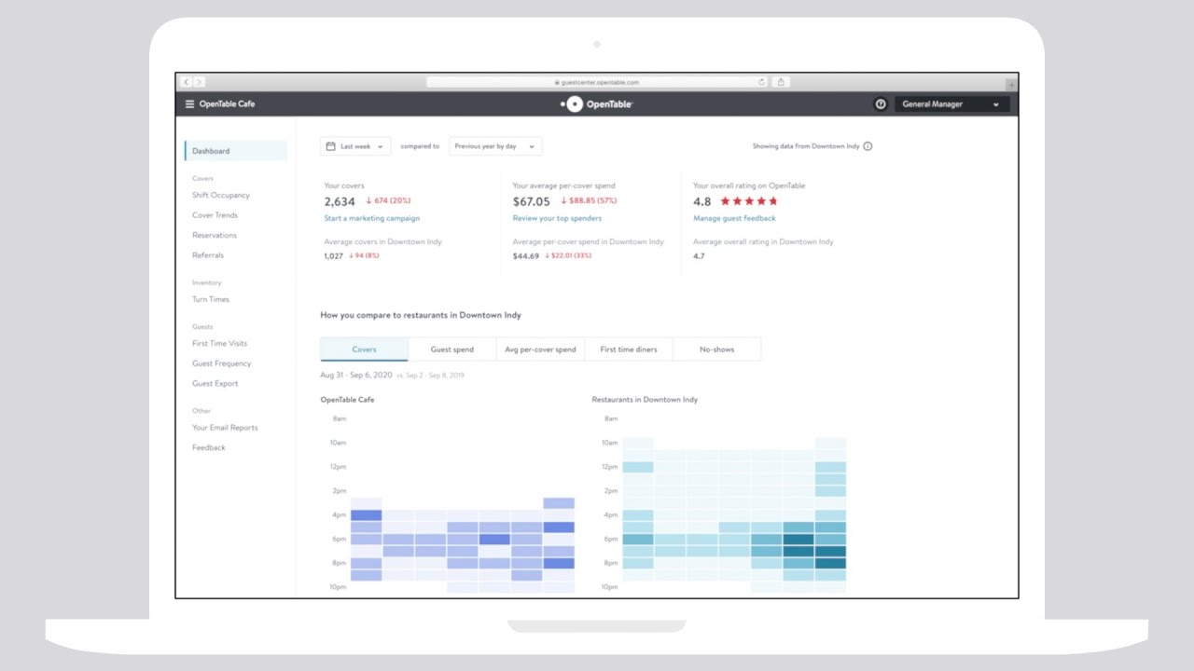Click the 1,027 Downtown Indy covers value
The image size is (1194, 671).
click(334, 256)
